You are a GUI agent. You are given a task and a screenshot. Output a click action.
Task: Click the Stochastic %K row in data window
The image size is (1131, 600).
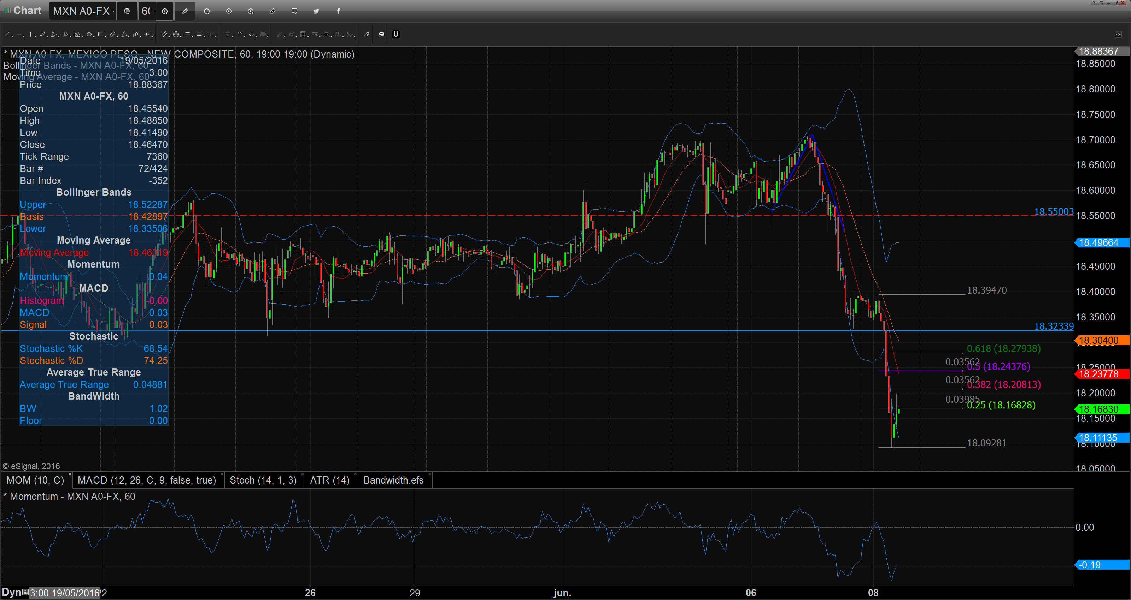(94, 349)
